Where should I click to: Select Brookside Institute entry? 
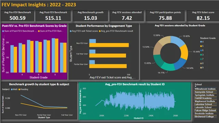[204, 113]
